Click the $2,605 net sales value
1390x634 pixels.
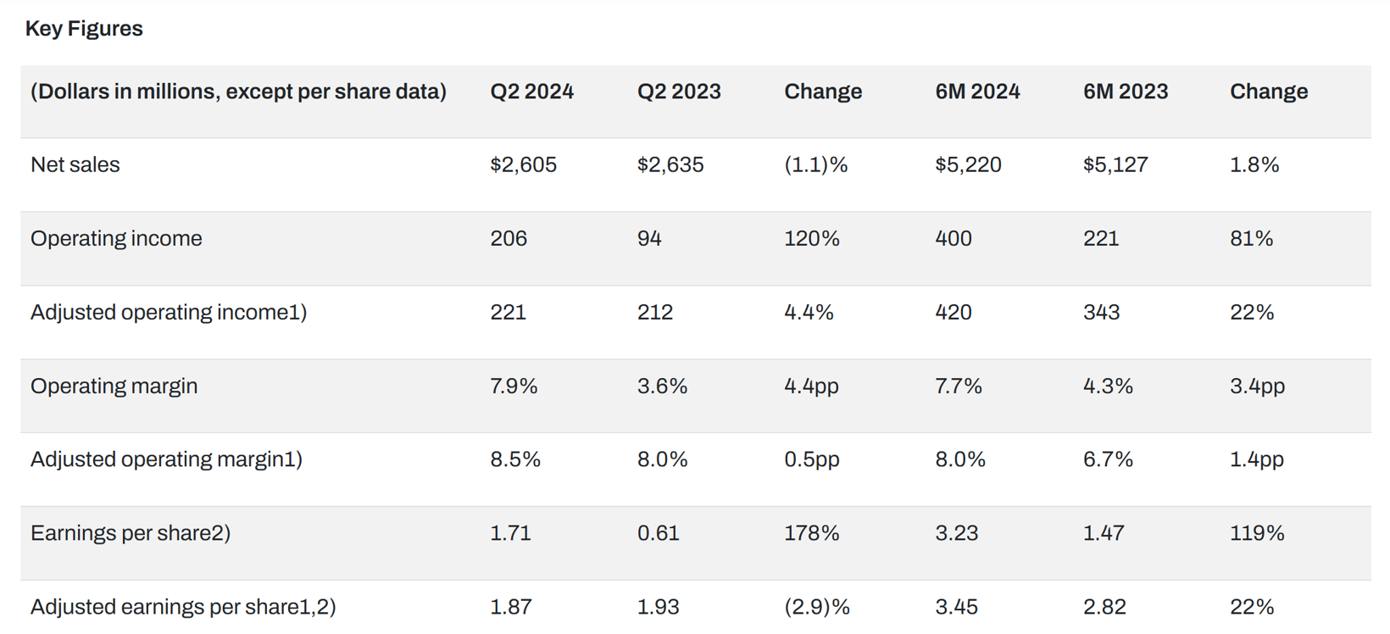coord(523,164)
